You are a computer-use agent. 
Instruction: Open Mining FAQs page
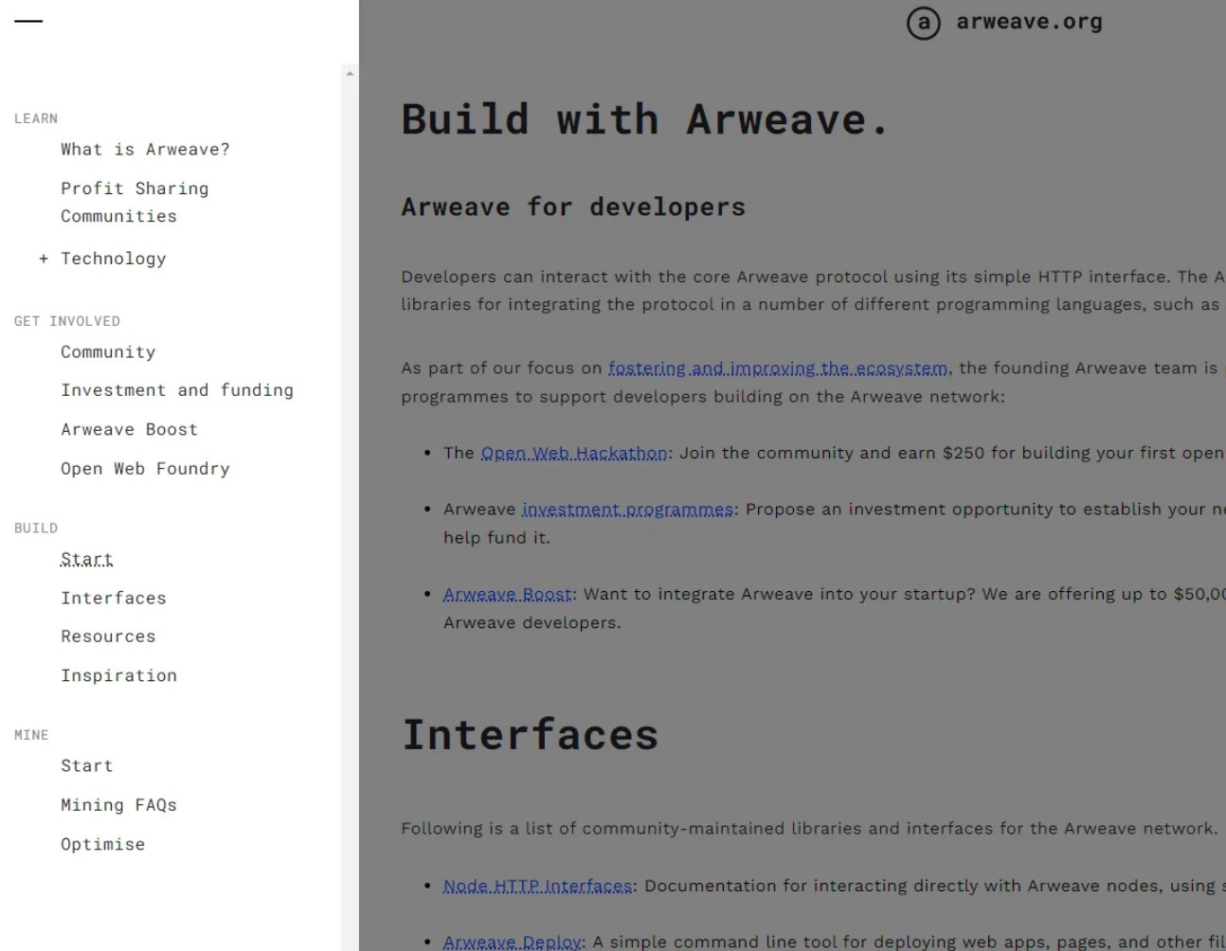(x=119, y=805)
